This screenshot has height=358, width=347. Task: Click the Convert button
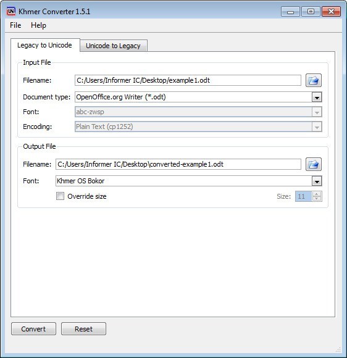tap(33, 329)
